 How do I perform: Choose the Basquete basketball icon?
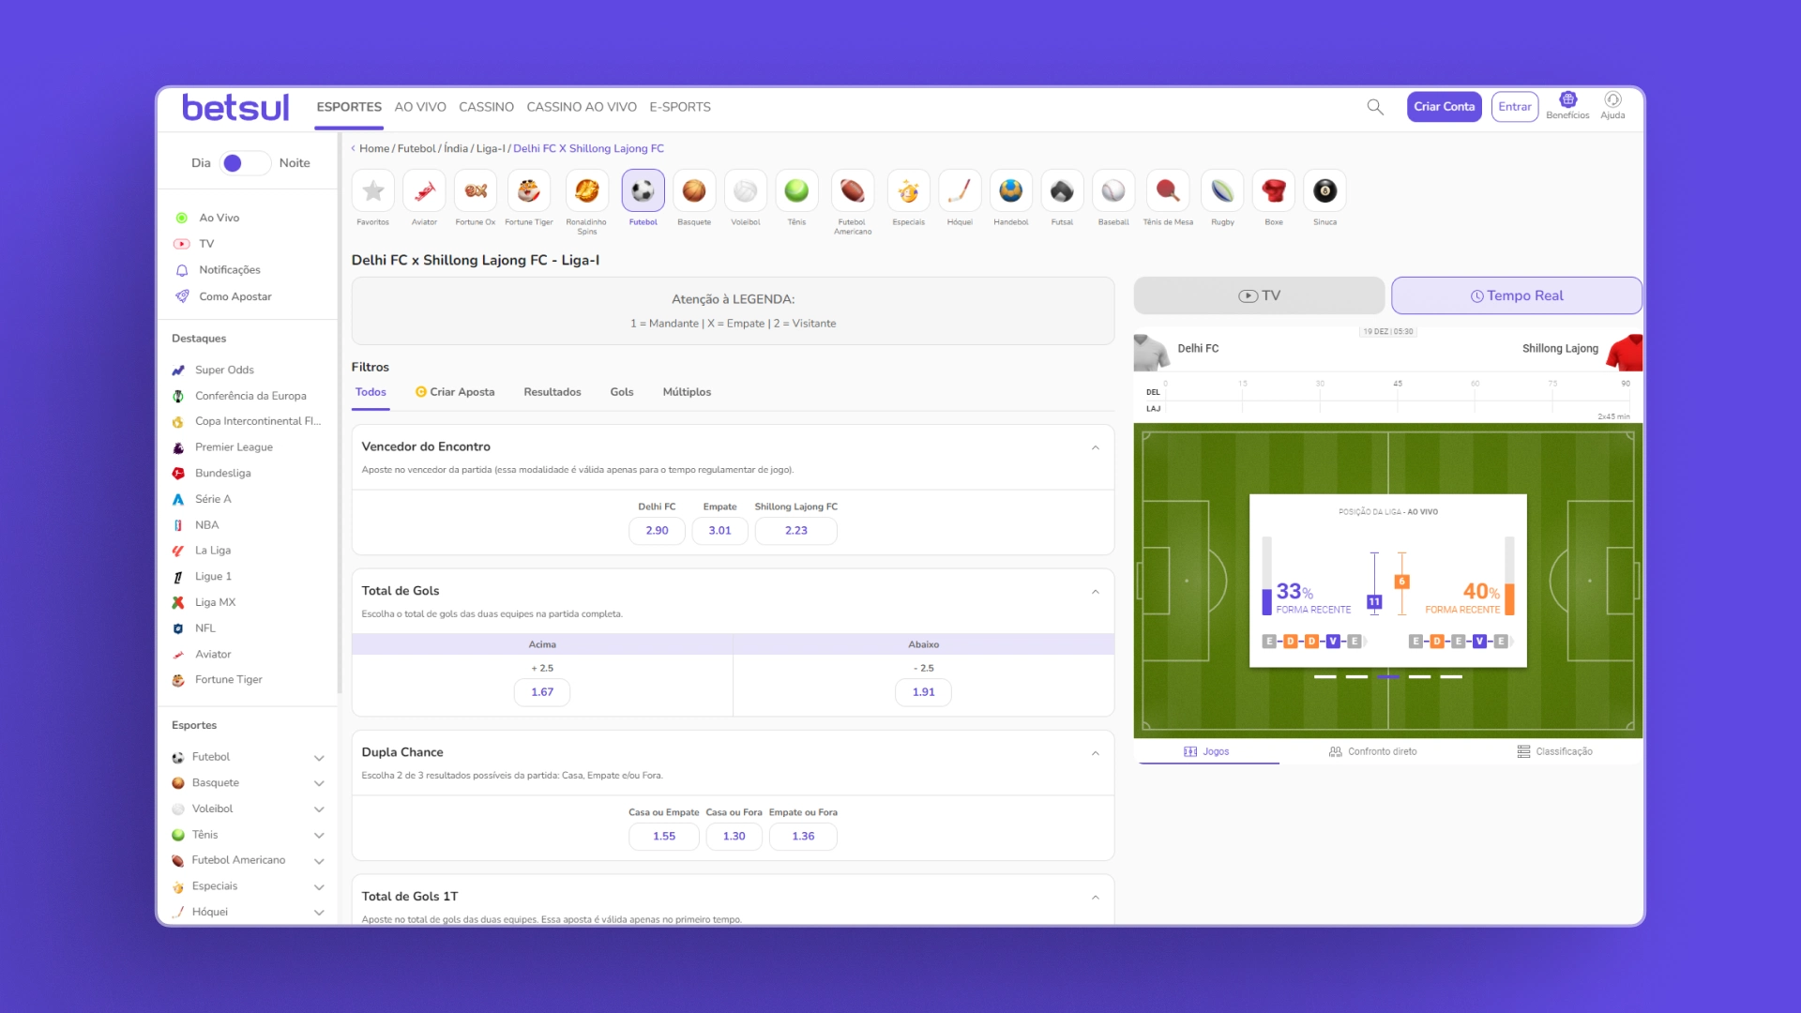click(x=694, y=191)
